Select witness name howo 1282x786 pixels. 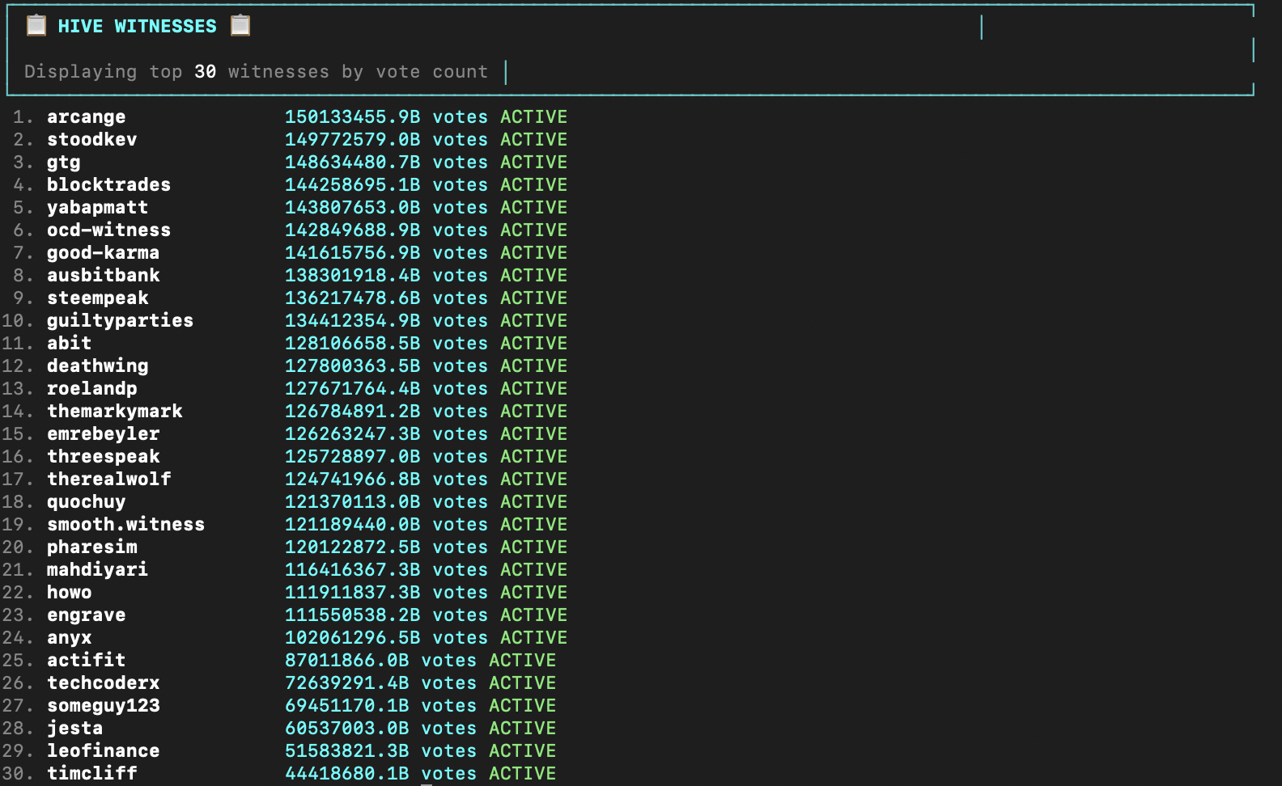[x=70, y=593]
